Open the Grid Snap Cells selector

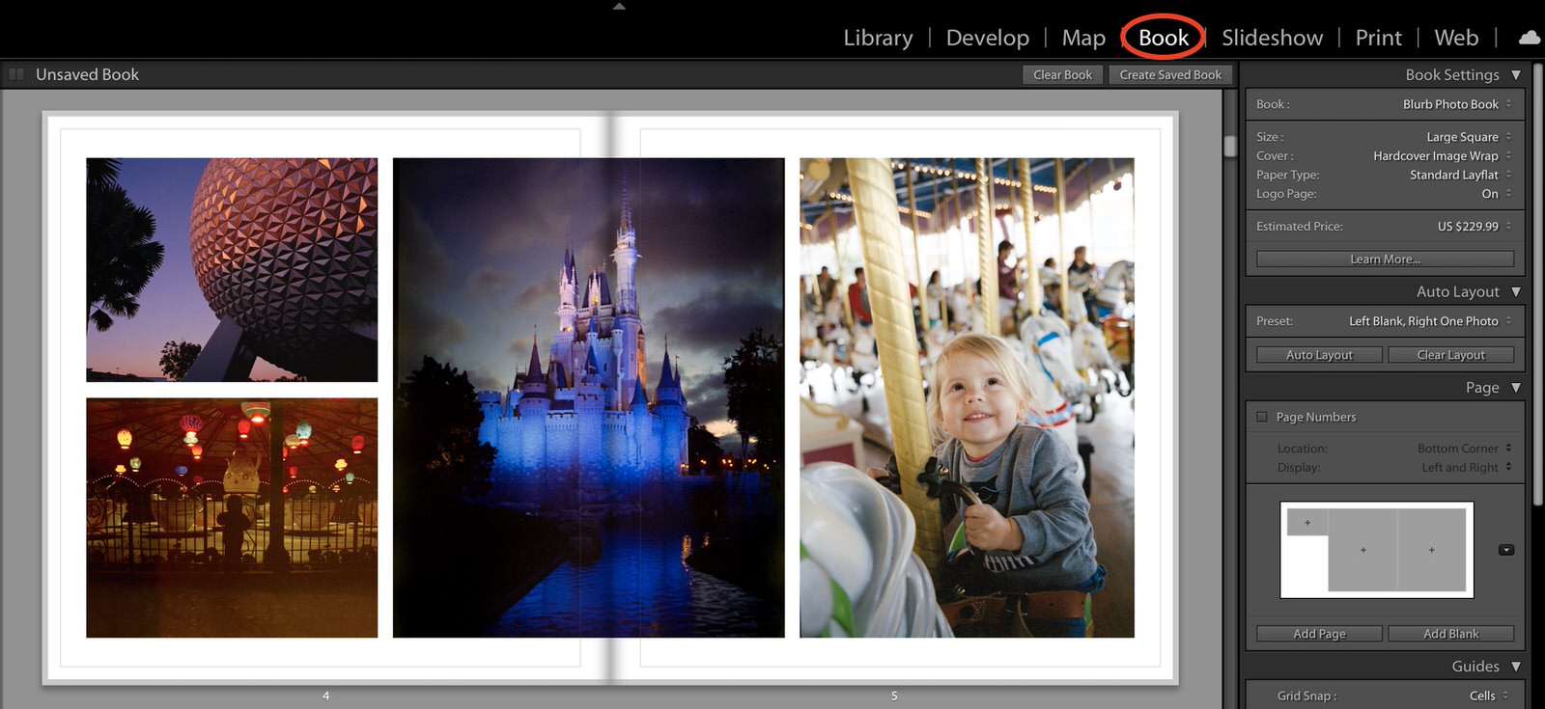[1487, 695]
